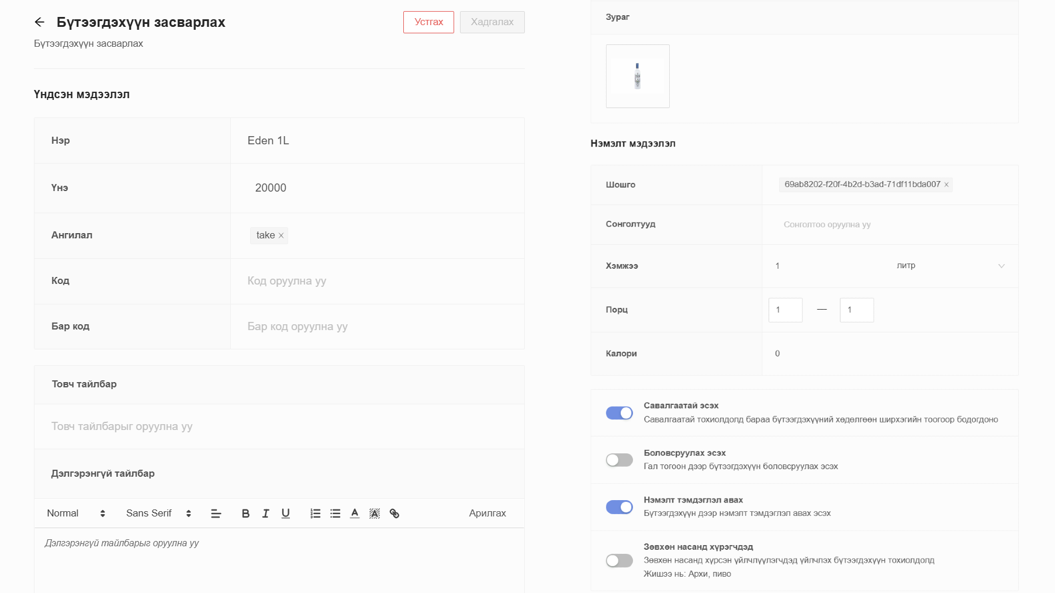Disable the Савалгаатай эсэх toggle
Screen dimensions: 1055x593
(619, 413)
